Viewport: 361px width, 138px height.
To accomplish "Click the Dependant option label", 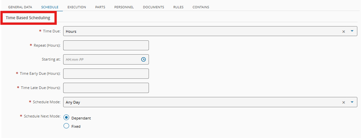I will click(x=81, y=118).
